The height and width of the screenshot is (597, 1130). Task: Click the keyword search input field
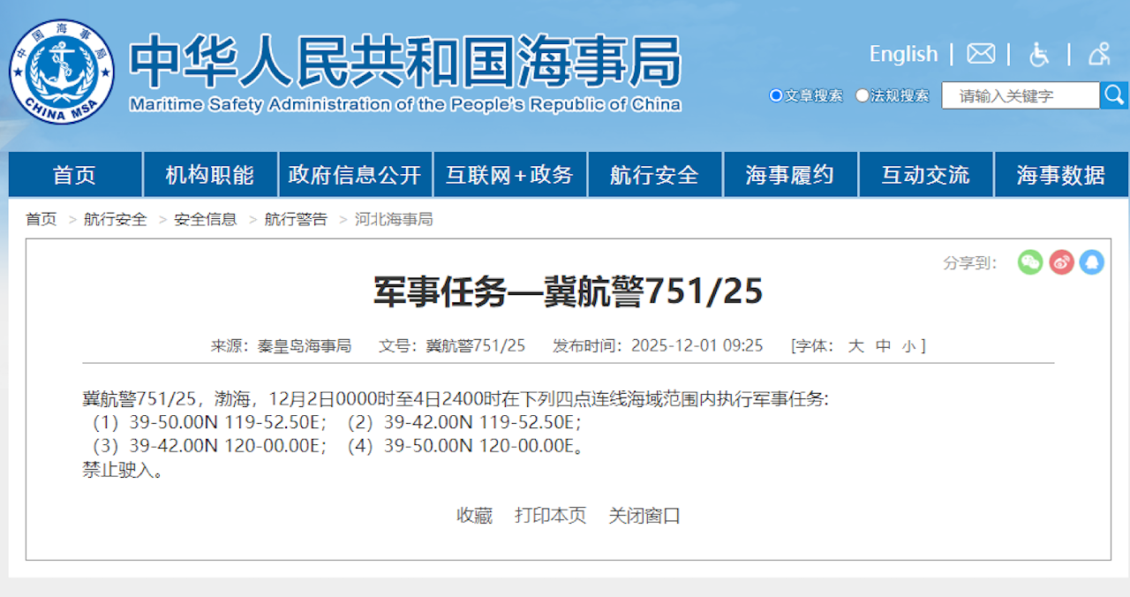(1020, 95)
